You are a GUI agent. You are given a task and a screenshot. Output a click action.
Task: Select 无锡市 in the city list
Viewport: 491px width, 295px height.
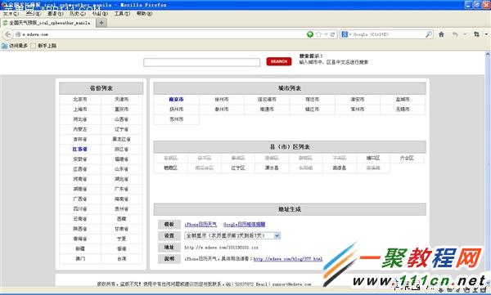coord(403,110)
